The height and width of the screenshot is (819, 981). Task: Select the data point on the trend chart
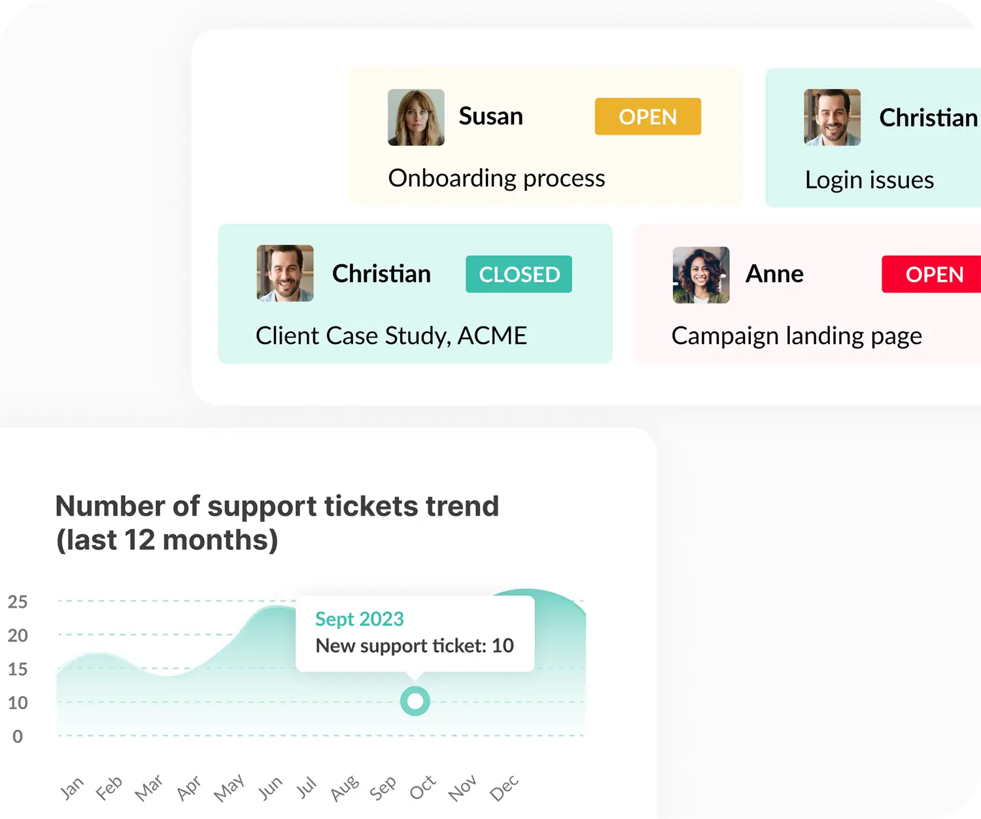(415, 701)
